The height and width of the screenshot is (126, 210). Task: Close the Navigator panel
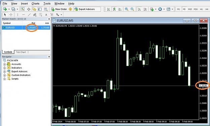coord(49,57)
